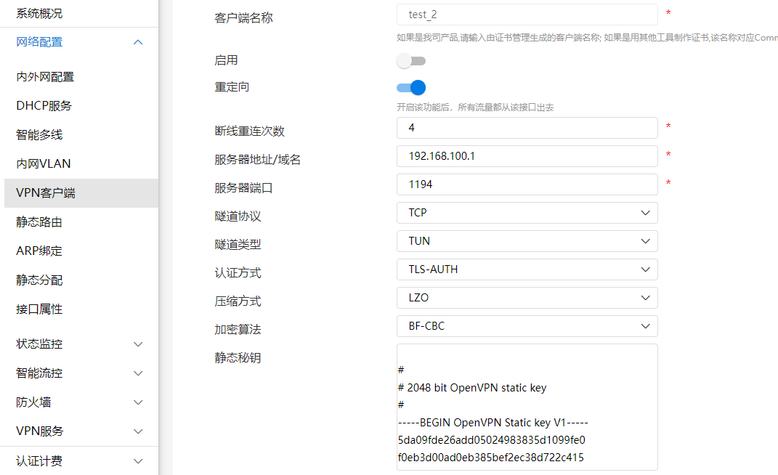Open the 加密算法 BF-CBC dropdown

(x=527, y=326)
